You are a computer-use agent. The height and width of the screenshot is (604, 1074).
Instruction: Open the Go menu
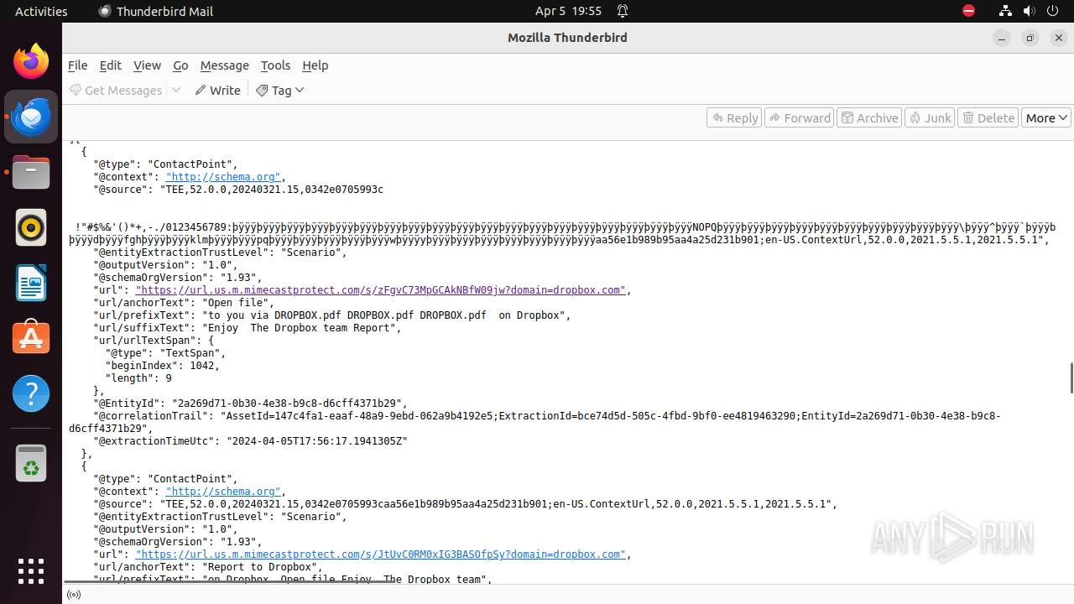(x=180, y=65)
